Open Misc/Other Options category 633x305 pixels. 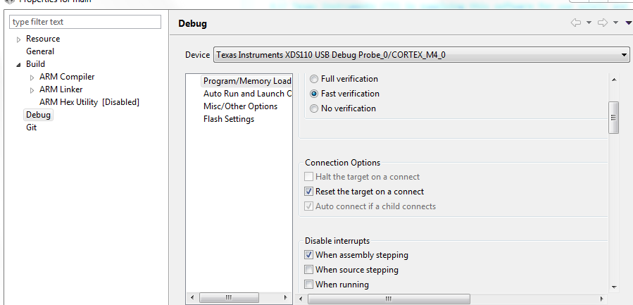pos(240,106)
